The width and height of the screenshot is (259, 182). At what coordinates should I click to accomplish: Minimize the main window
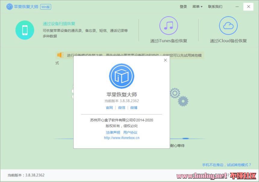point(237,7)
